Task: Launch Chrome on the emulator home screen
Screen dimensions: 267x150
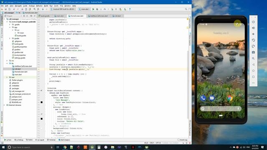Action: pyautogui.click(x=230, y=98)
